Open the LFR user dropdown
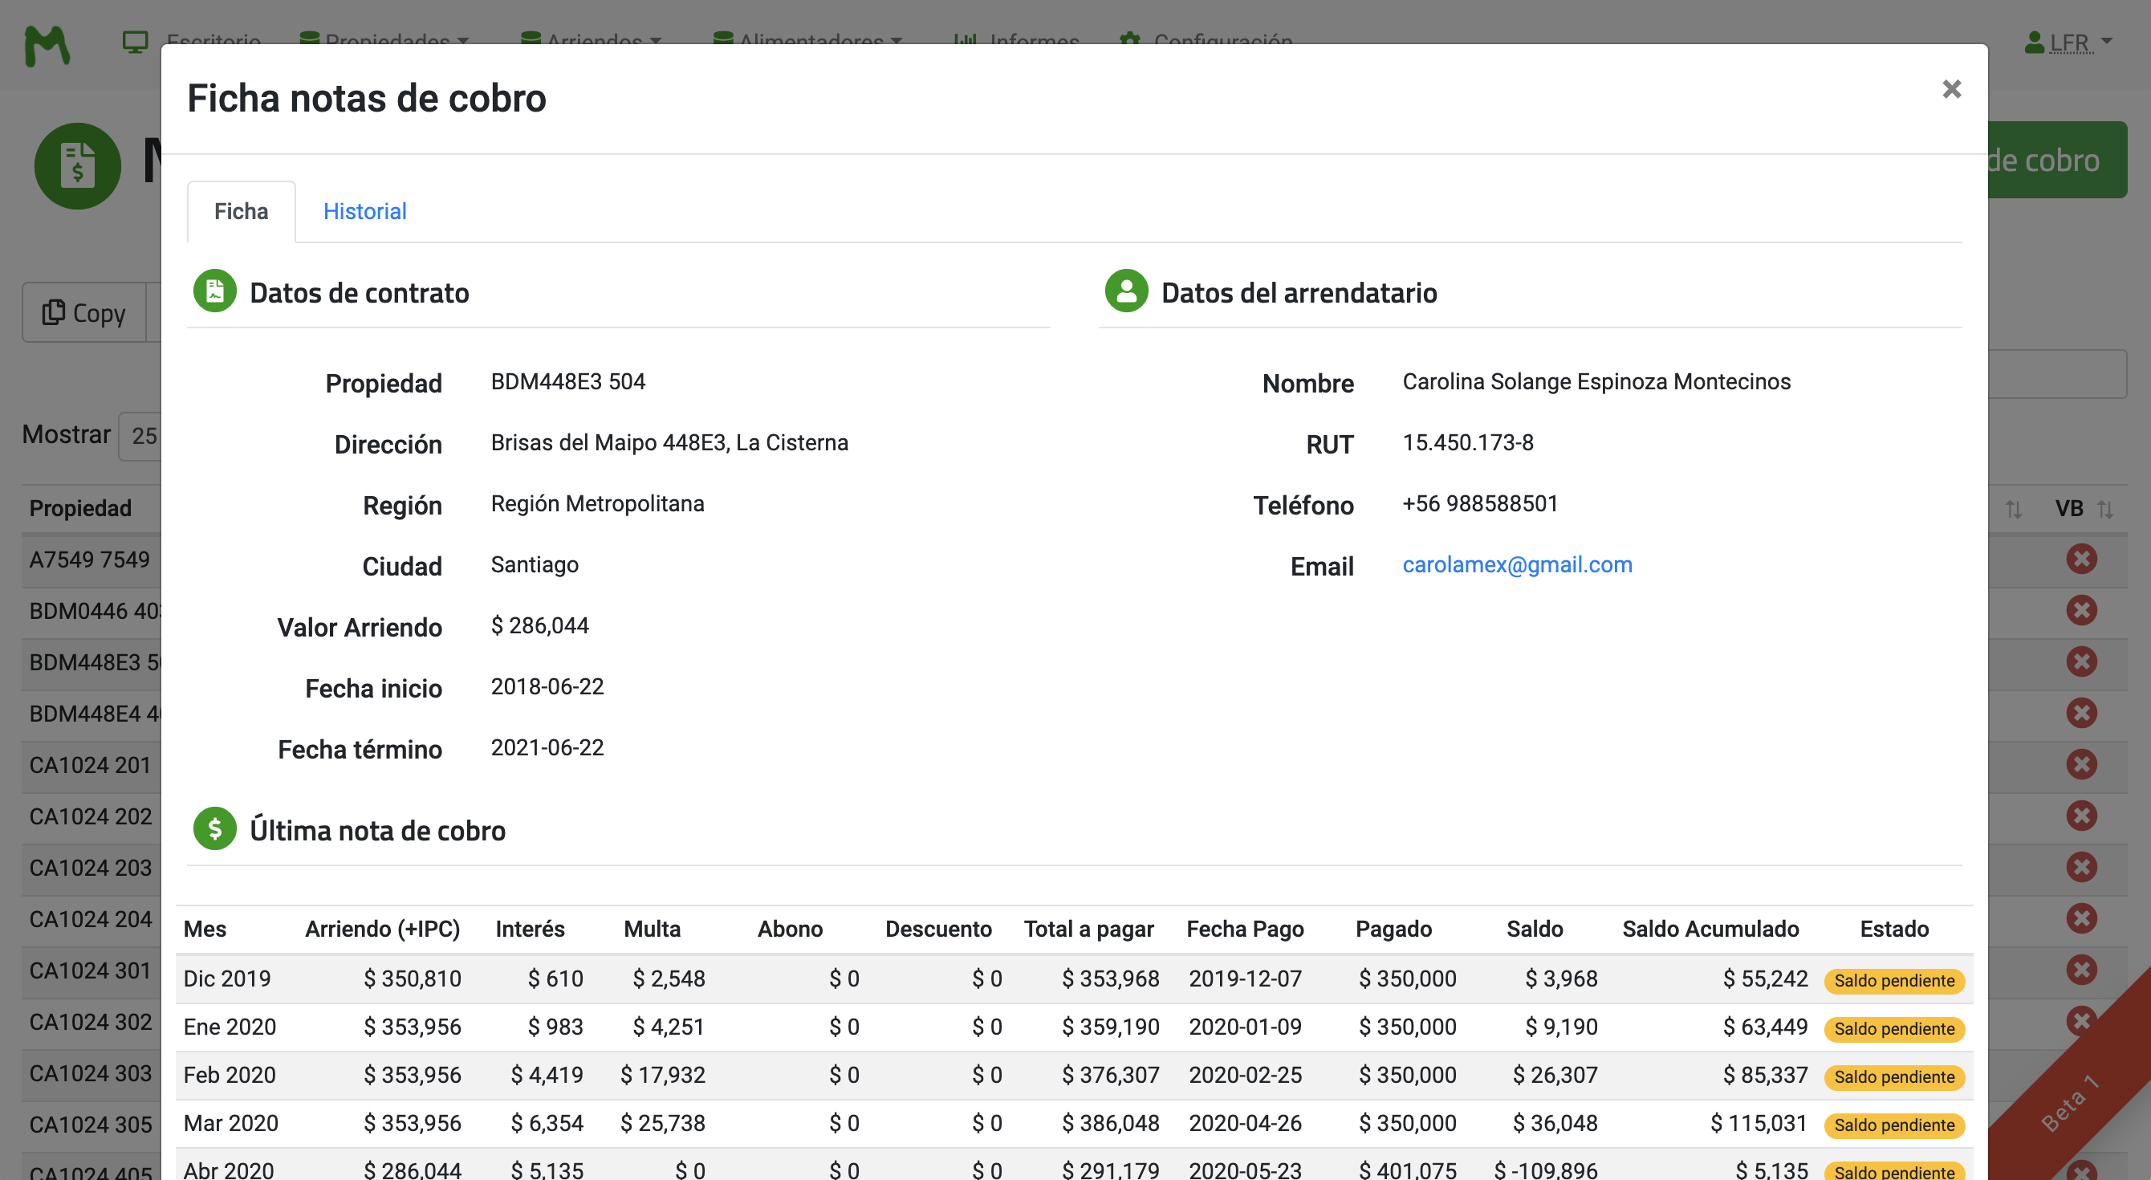 tap(2068, 42)
